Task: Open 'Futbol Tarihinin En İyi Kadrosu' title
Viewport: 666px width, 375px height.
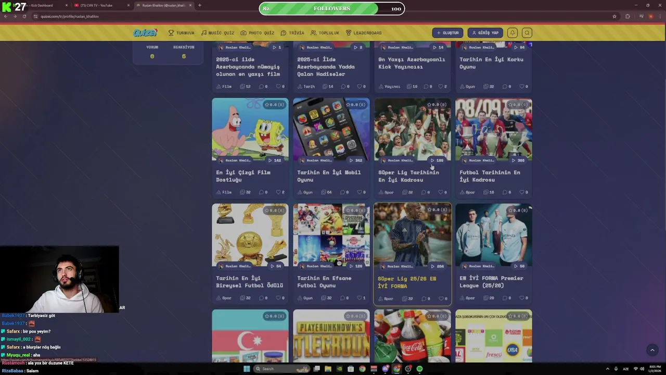Action: pos(490,176)
